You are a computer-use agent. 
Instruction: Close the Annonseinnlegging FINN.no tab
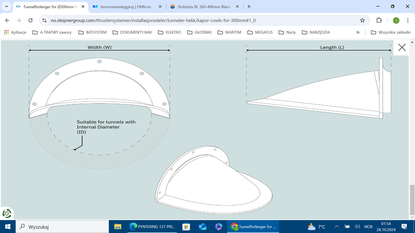[x=160, y=6]
